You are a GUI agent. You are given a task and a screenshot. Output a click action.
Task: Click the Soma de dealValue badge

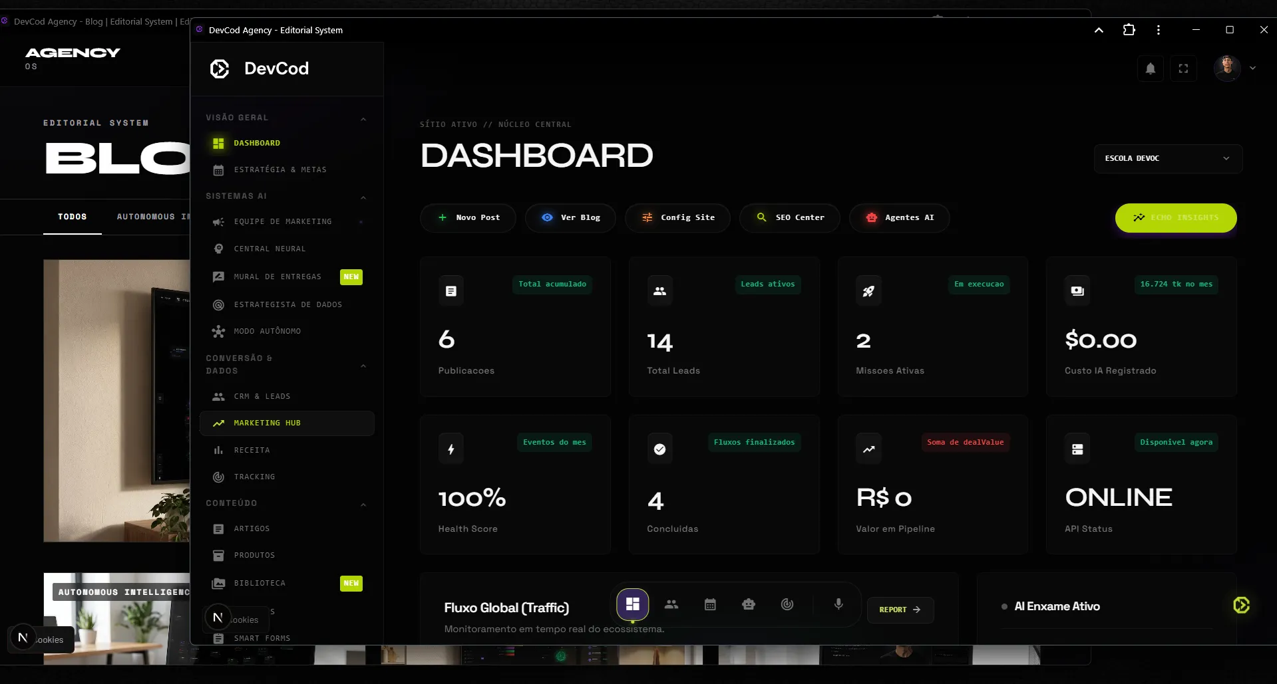coord(965,442)
